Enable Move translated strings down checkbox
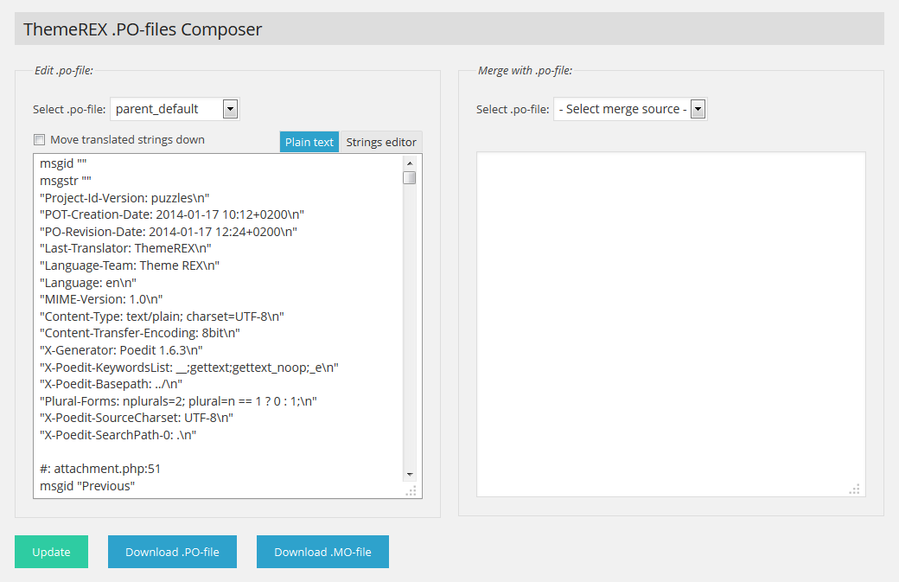This screenshot has height=582, width=899. [39, 139]
